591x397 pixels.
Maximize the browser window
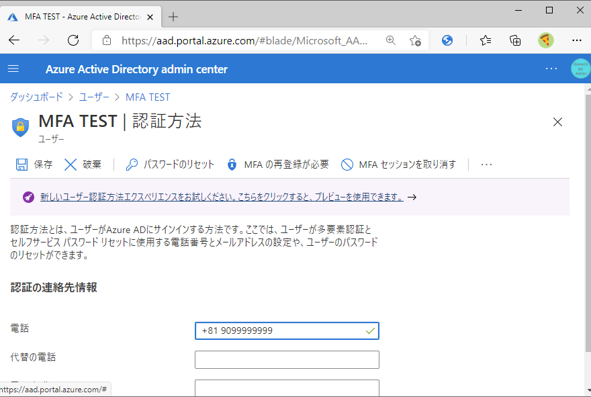tap(549, 10)
